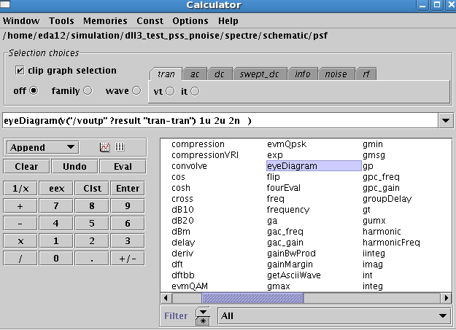
Task: Switch to the rf tab
Action: click(x=366, y=74)
